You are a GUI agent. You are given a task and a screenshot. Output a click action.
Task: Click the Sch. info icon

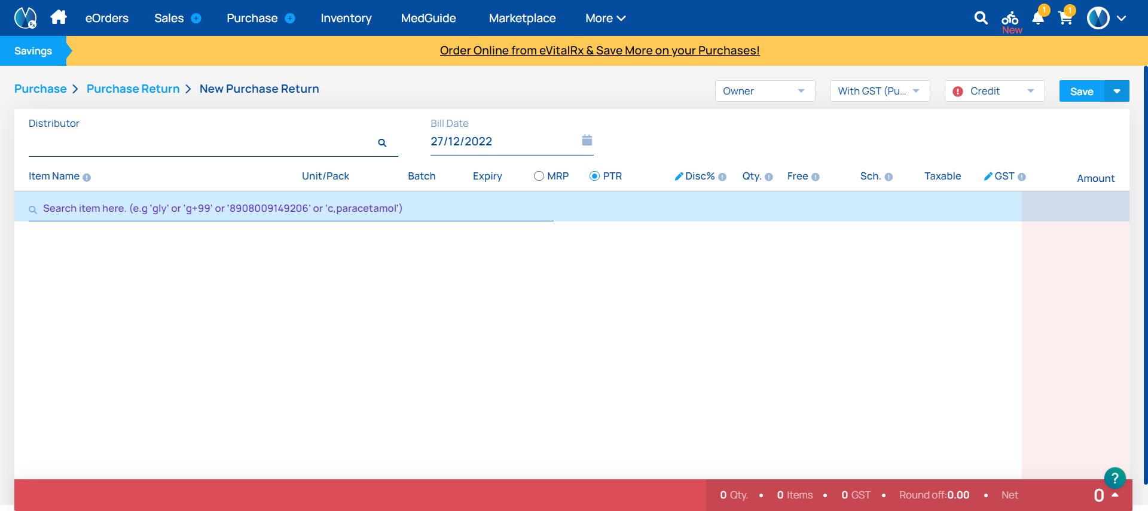tap(889, 177)
